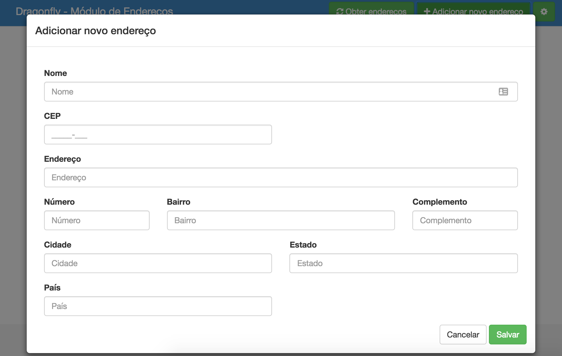The image size is (562, 356).
Task: Activate the Cidade input field
Action: click(158, 263)
